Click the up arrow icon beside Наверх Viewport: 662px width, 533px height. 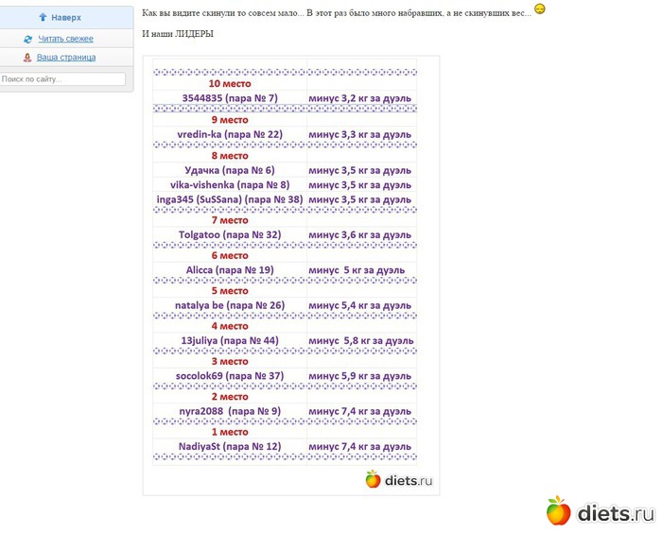point(43,17)
